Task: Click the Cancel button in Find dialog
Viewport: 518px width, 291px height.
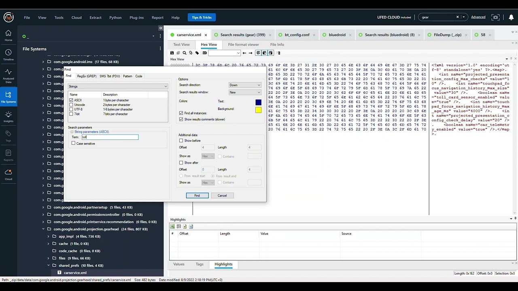Action: tap(222, 196)
